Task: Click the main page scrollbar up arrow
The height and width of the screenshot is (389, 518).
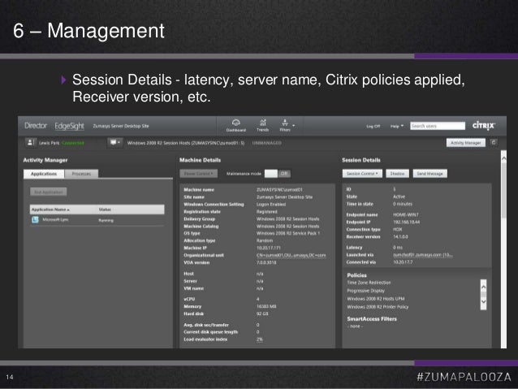Action: 503,158
